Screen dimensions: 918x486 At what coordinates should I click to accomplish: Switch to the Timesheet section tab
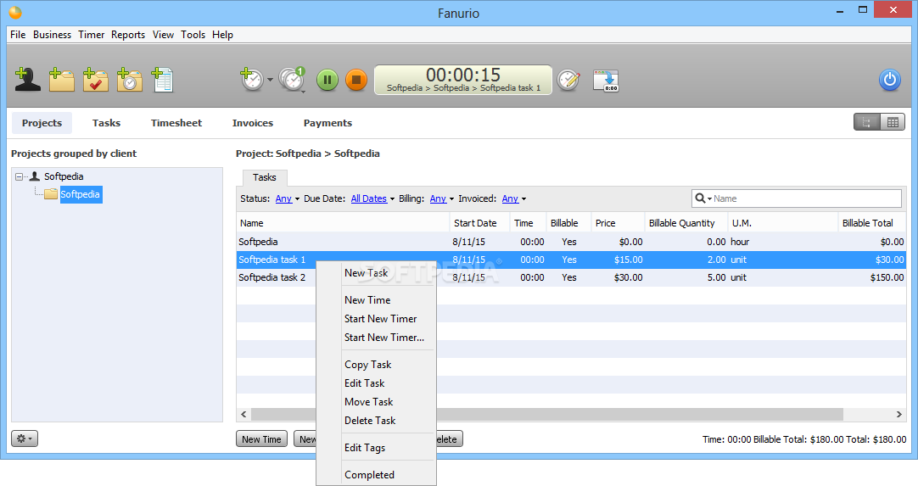[176, 123]
